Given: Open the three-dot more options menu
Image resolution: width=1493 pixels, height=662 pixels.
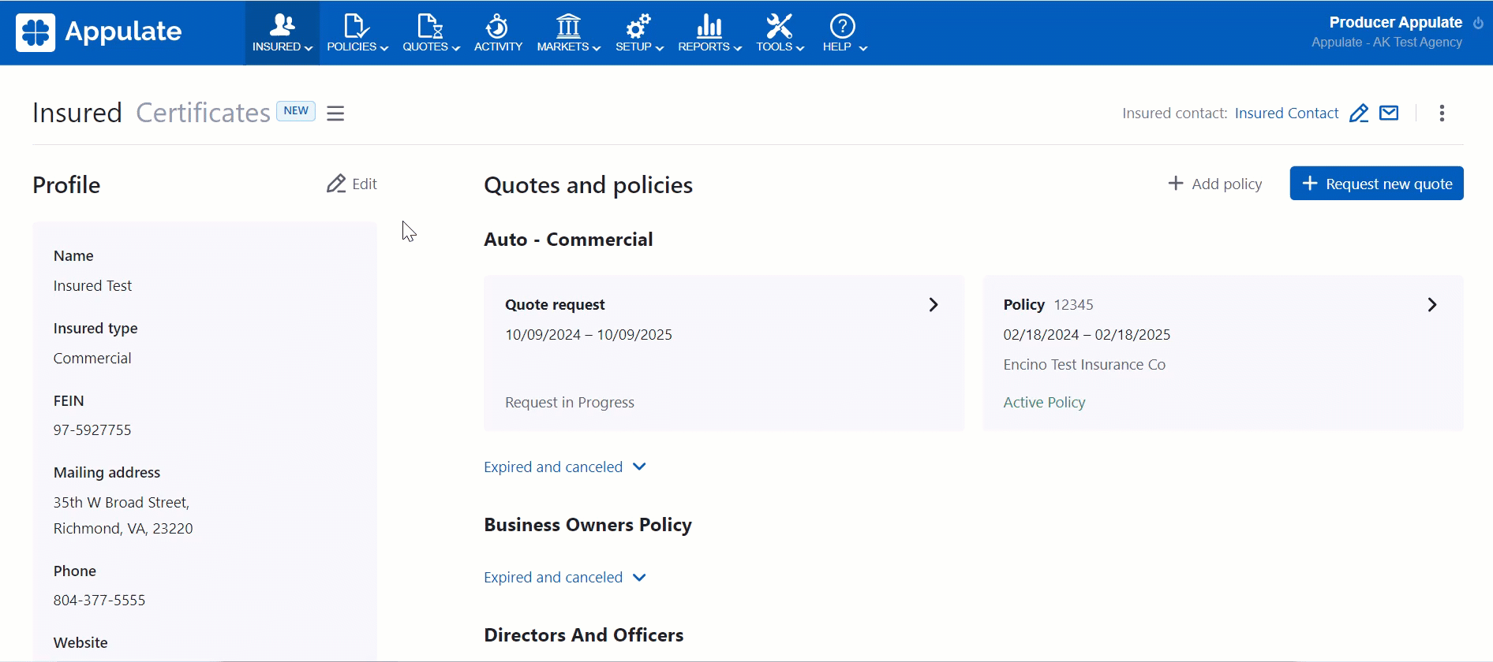Looking at the screenshot, I should [1442, 113].
